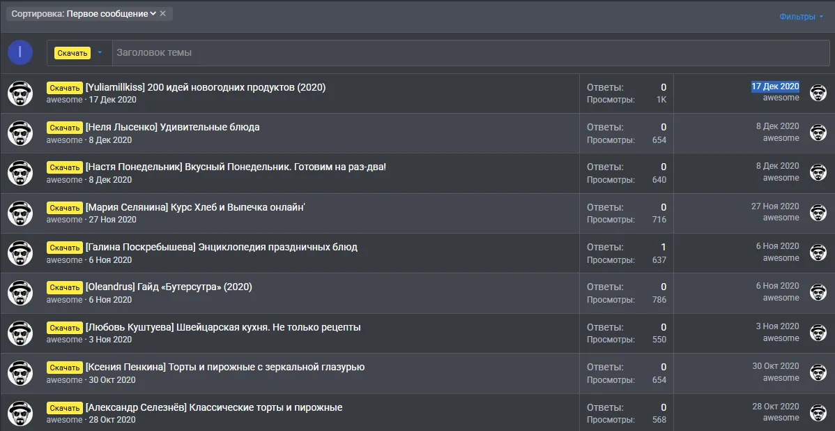This screenshot has width=835, height=431.
Task: Click author avatar beside Александр Селезнёв thread
Action: [x=20, y=414]
